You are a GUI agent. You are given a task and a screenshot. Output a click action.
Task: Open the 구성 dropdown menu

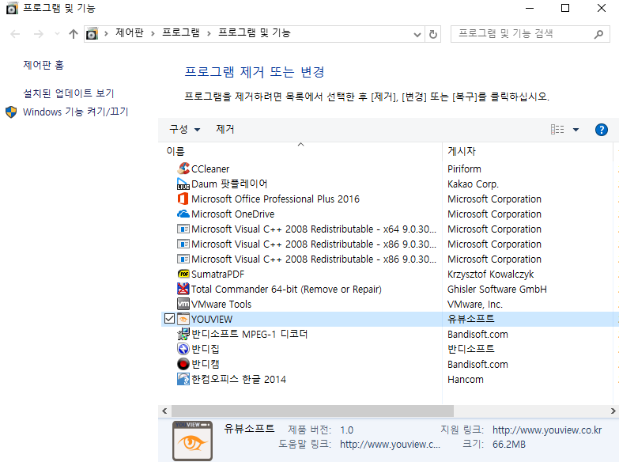click(184, 129)
